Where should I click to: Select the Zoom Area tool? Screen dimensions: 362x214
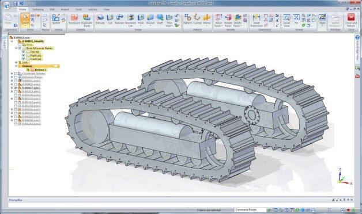pyautogui.click(x=286, y=20)
